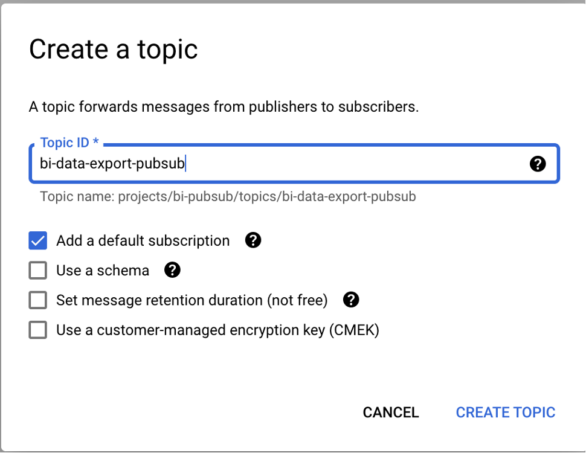Tick the Set message retention duration checkbox
Screen dimensions: 586x453
pyautogui.click(x=38, y=300)
